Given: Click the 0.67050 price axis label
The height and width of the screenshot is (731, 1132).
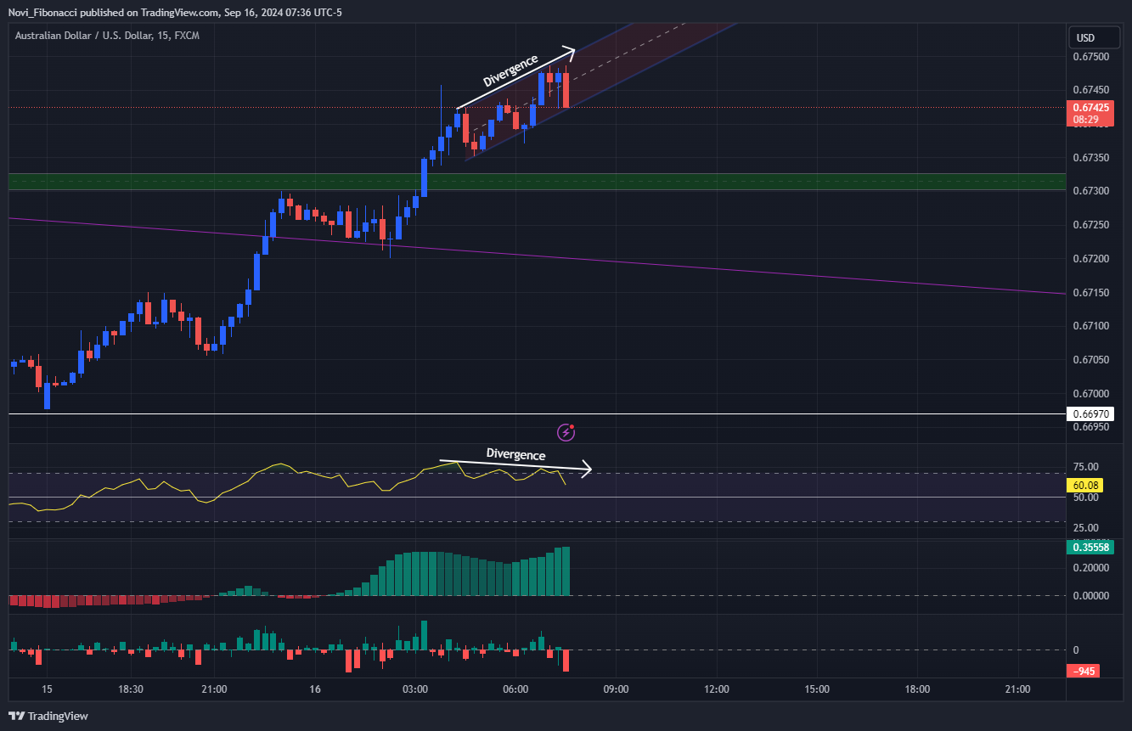Looking at the screenshot, I should (1090, 360).
